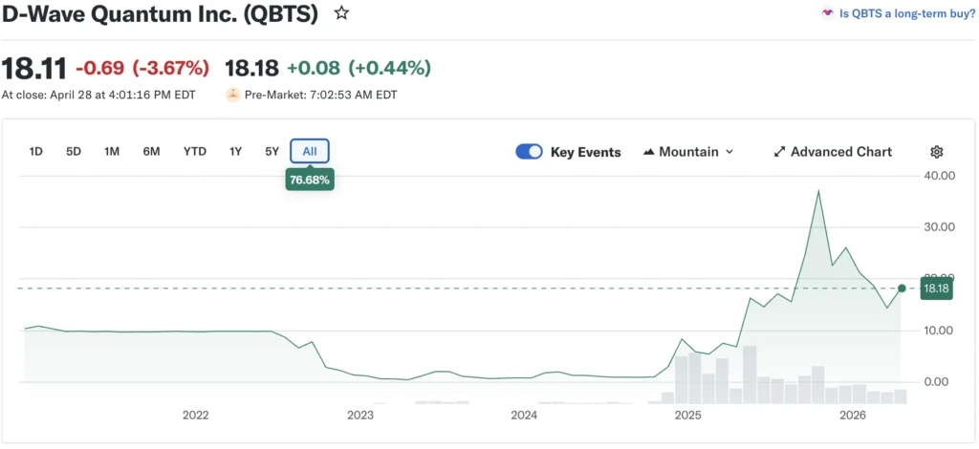Click the Key Events label
Viewport: 979px width, 449px height.
click(x=586, y=152)
